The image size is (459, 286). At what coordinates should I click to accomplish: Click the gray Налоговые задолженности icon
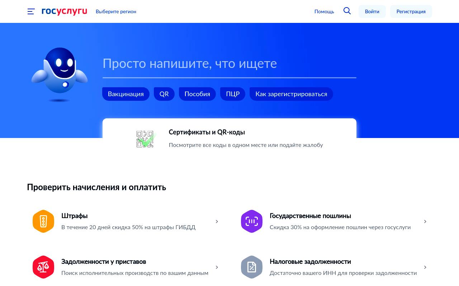tap(252, 267)
